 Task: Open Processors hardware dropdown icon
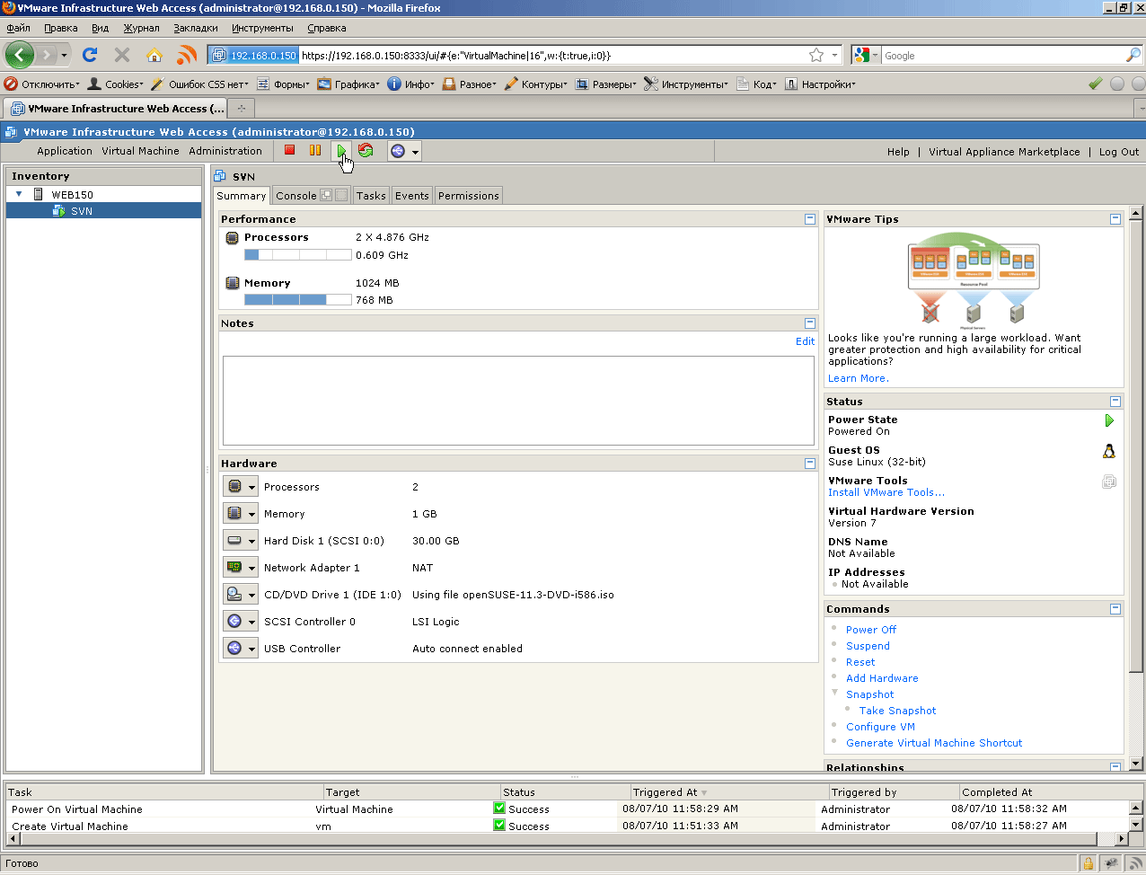point(241,487)
